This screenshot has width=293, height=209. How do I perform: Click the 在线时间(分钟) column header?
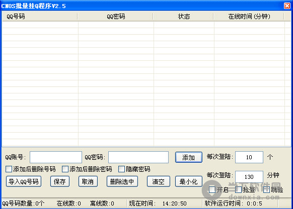point(249,17)
